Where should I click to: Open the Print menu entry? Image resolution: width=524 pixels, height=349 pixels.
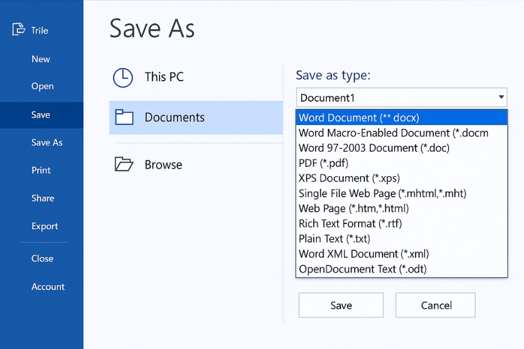pos(41,170)
